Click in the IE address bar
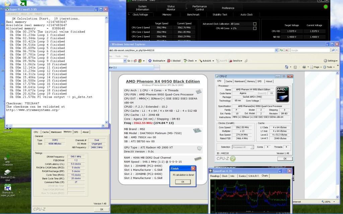The image size is (343, 214). (x=192, y=50)
